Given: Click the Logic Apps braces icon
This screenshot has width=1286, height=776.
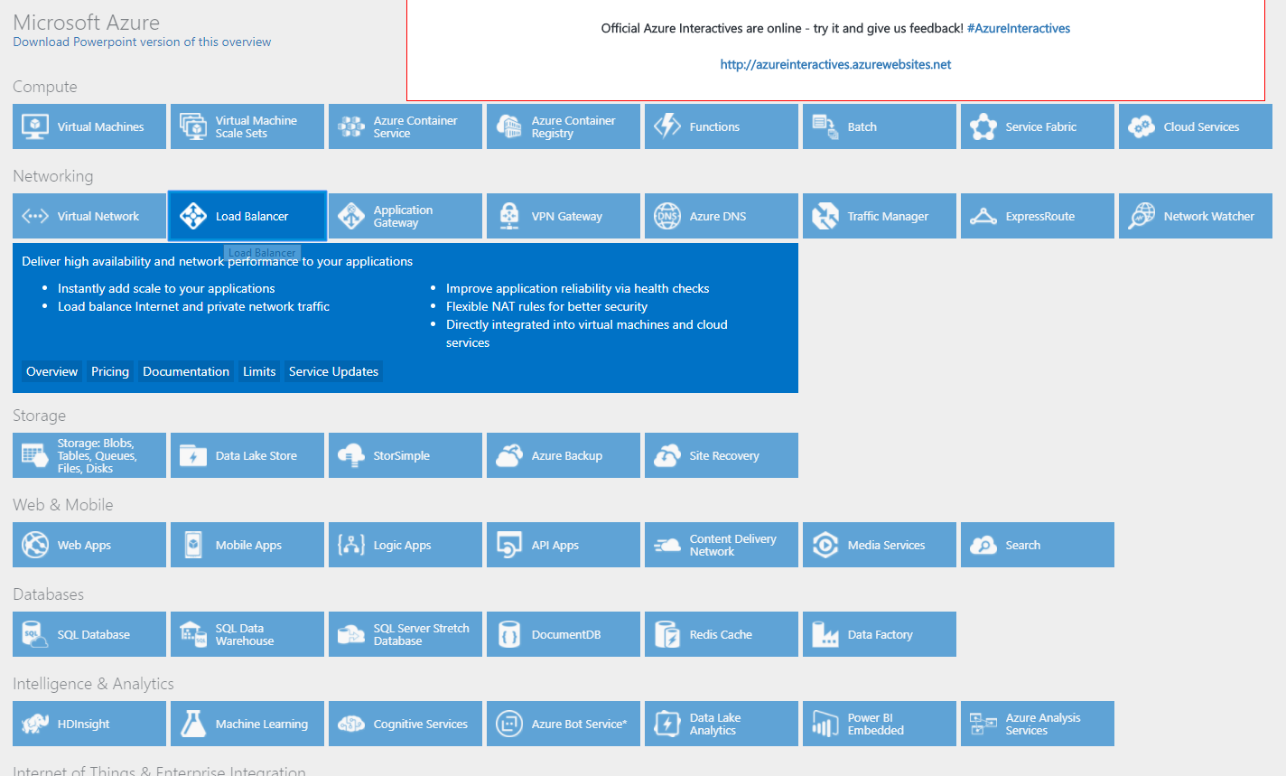Looking at the screenshot, I should tap(351, 545).
